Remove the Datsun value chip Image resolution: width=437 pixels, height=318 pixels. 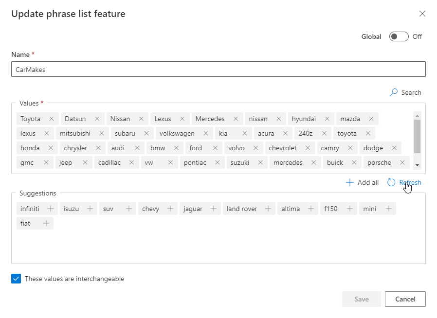97,119
